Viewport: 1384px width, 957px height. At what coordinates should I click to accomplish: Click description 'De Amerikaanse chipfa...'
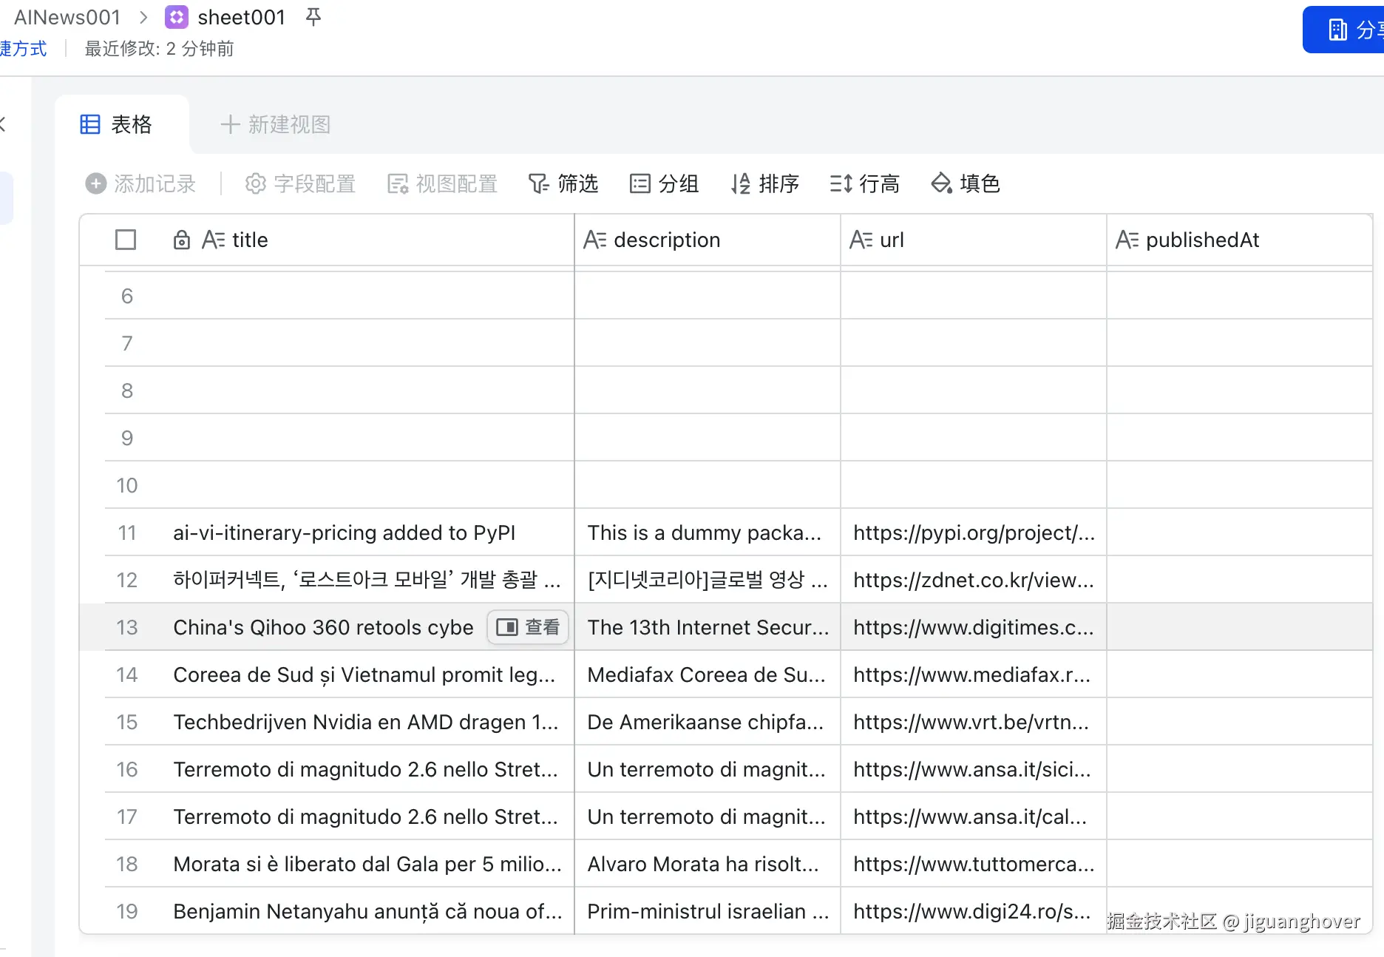pos(708,722)
